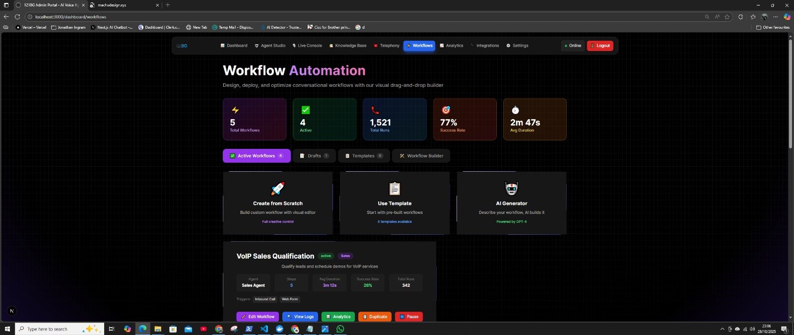
Task: Open Agent Studio in the navbar
Action: (270, 46)
